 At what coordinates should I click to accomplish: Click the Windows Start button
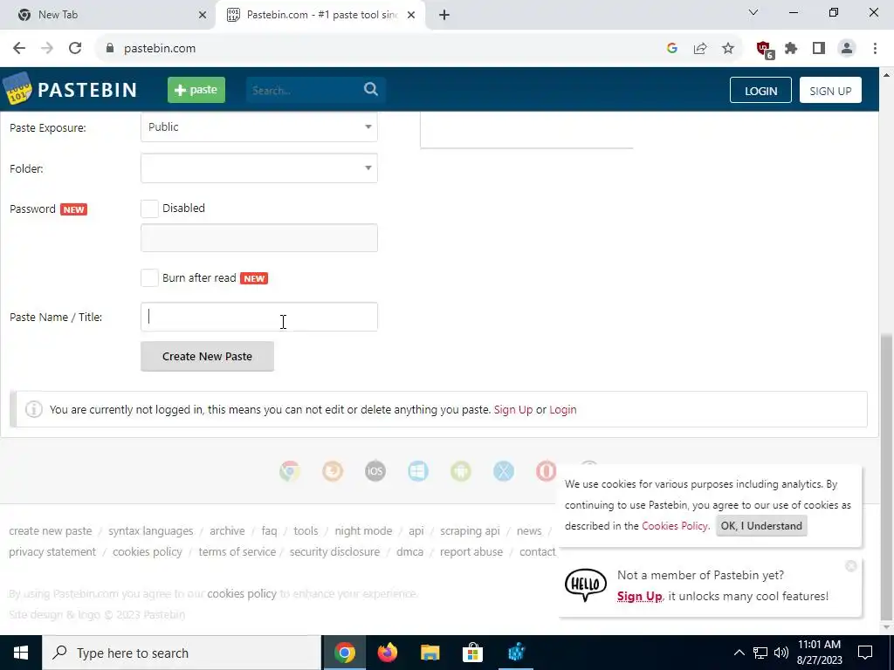coord(21,653)
